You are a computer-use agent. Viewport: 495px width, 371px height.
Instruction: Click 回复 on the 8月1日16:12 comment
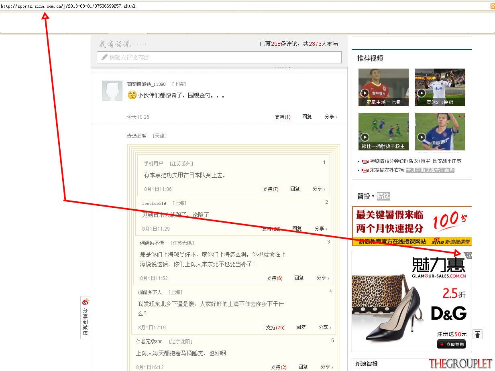coord(303,367)
